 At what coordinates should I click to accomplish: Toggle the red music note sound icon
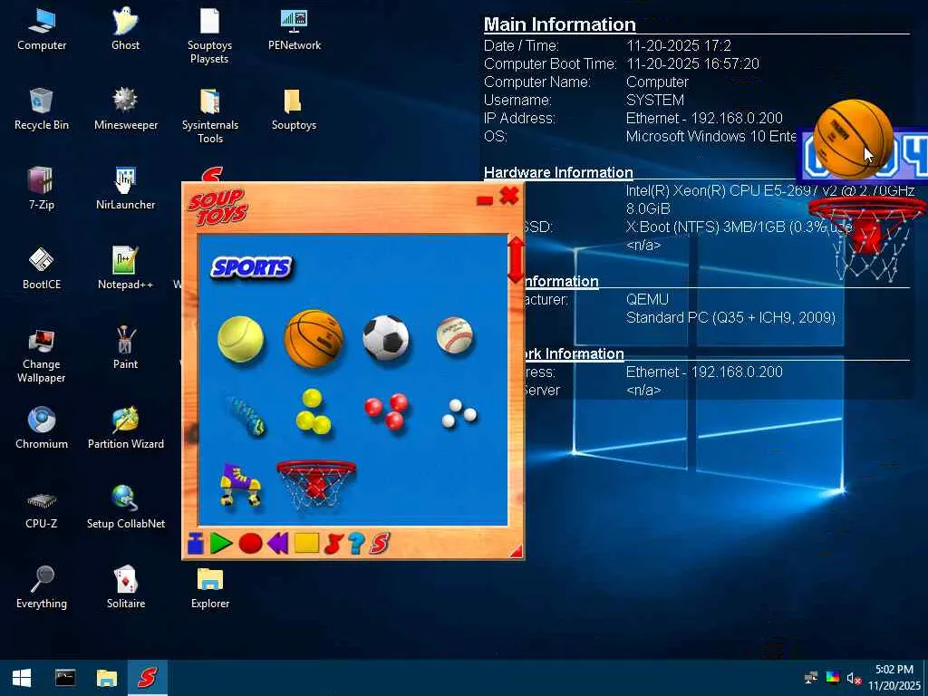[333, 544]
